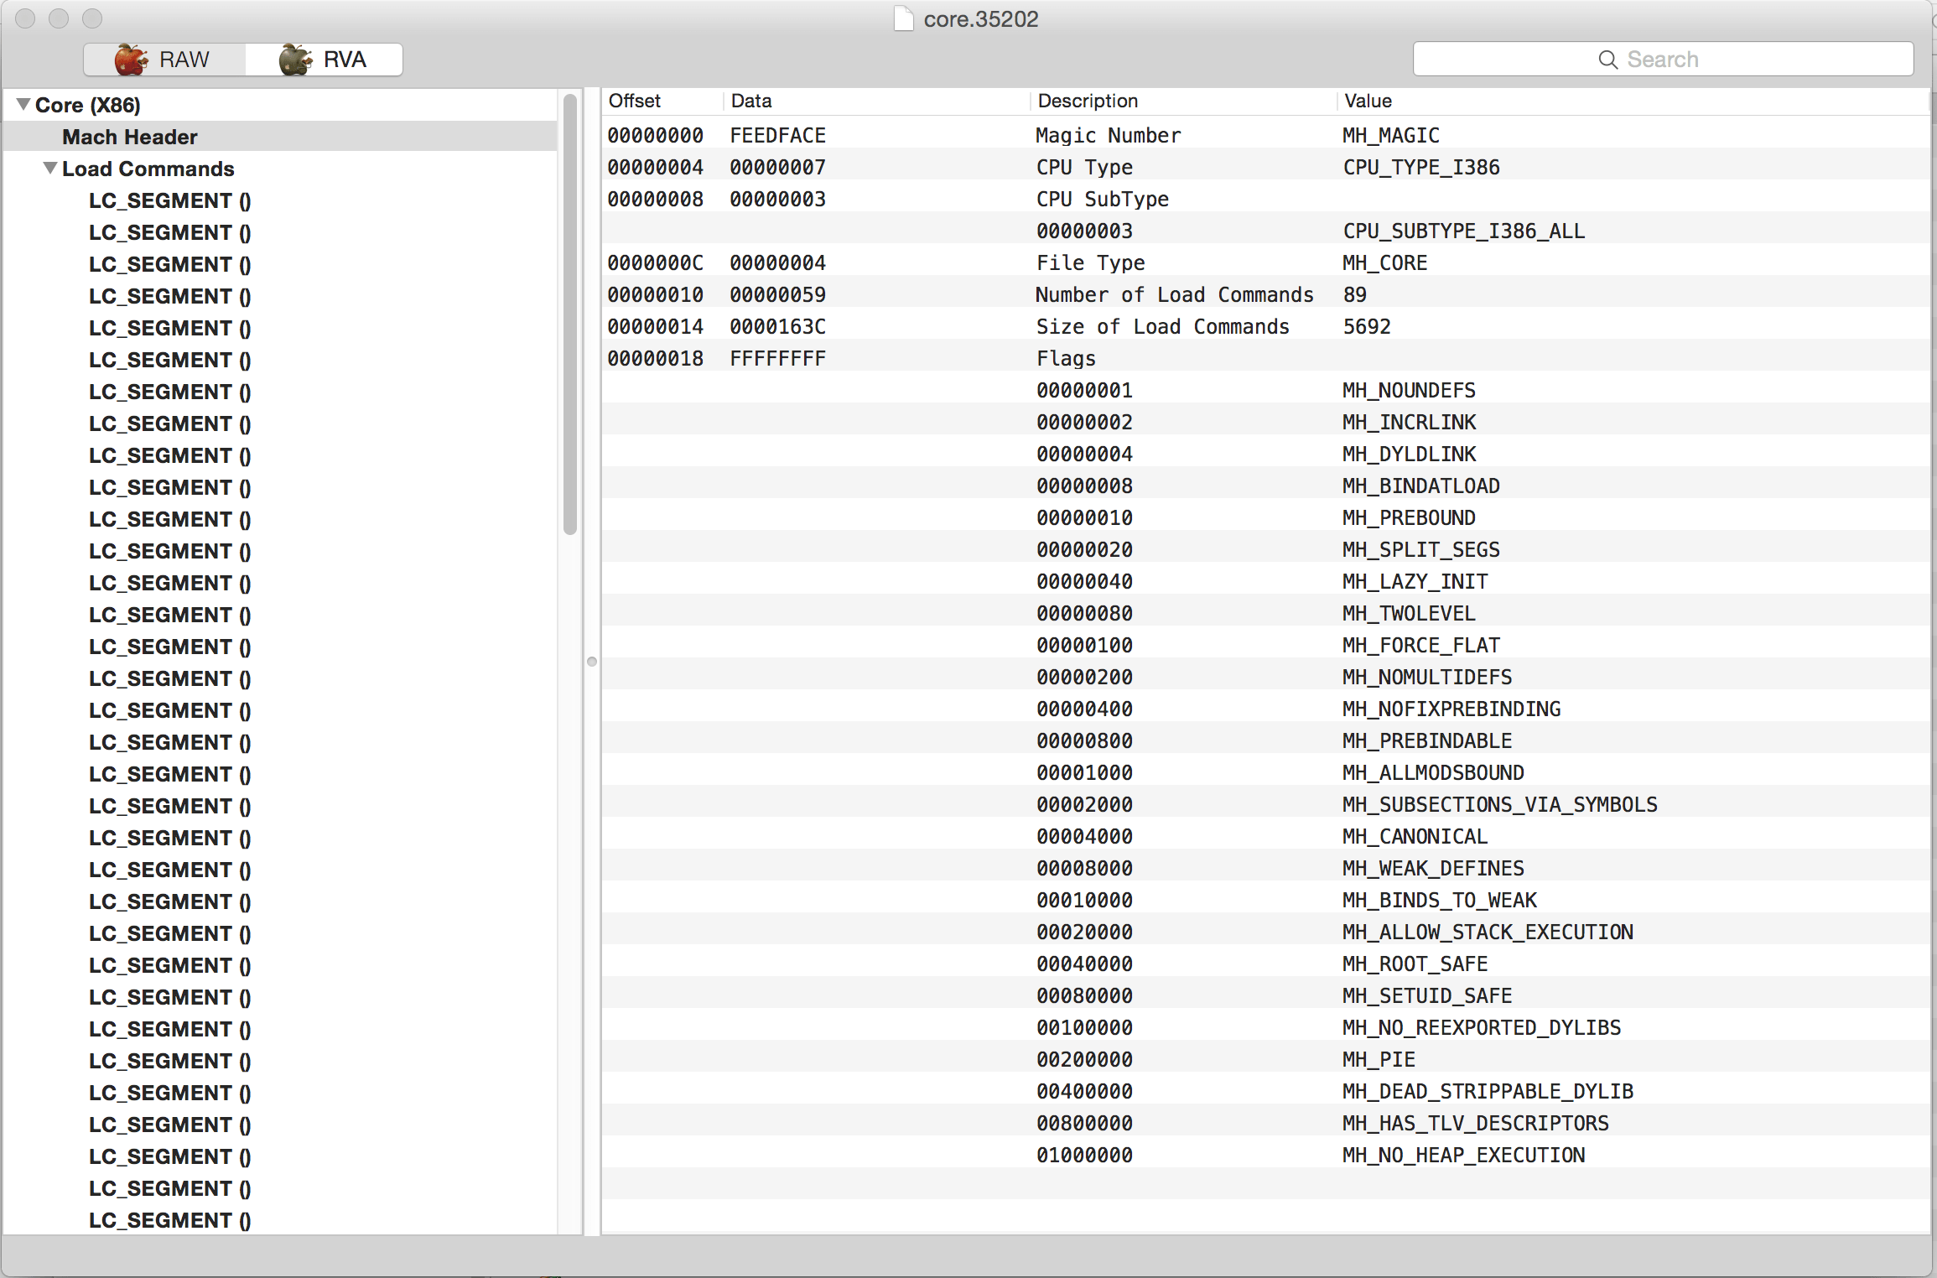Viewport: 1937px width, 1278px height.
Task: Click the Data column header
Action: click(x=751, y=101)
